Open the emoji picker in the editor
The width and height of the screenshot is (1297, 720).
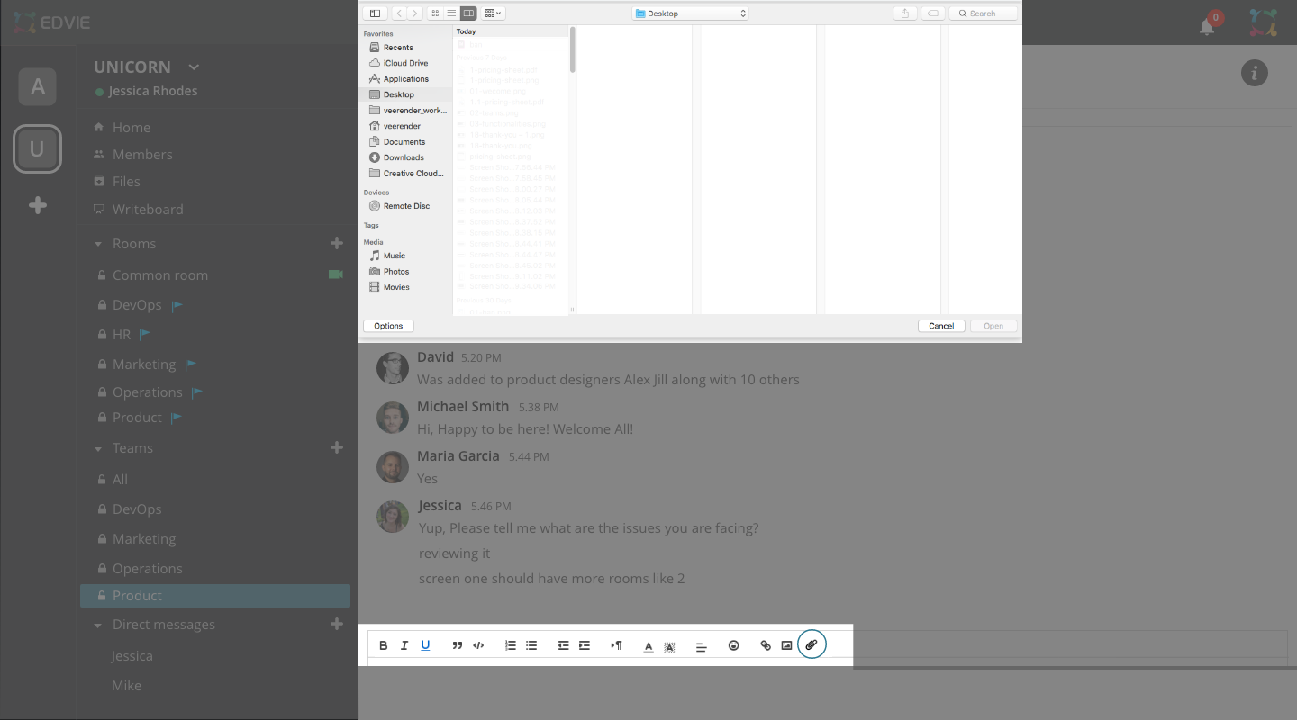tap(733, 645)
